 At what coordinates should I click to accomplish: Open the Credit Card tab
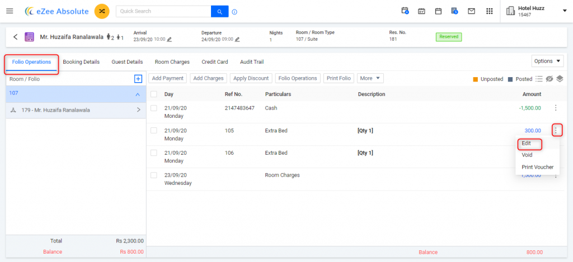[215, 62]
